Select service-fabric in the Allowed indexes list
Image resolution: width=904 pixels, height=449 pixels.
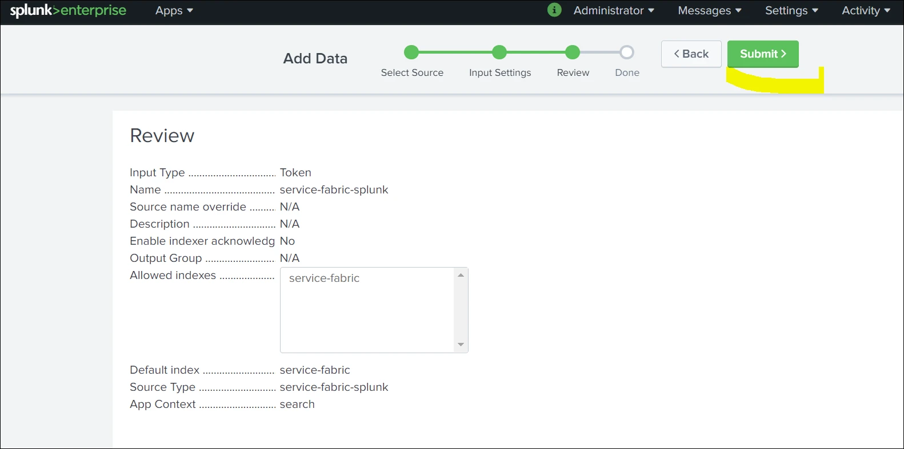click(324, 278)
